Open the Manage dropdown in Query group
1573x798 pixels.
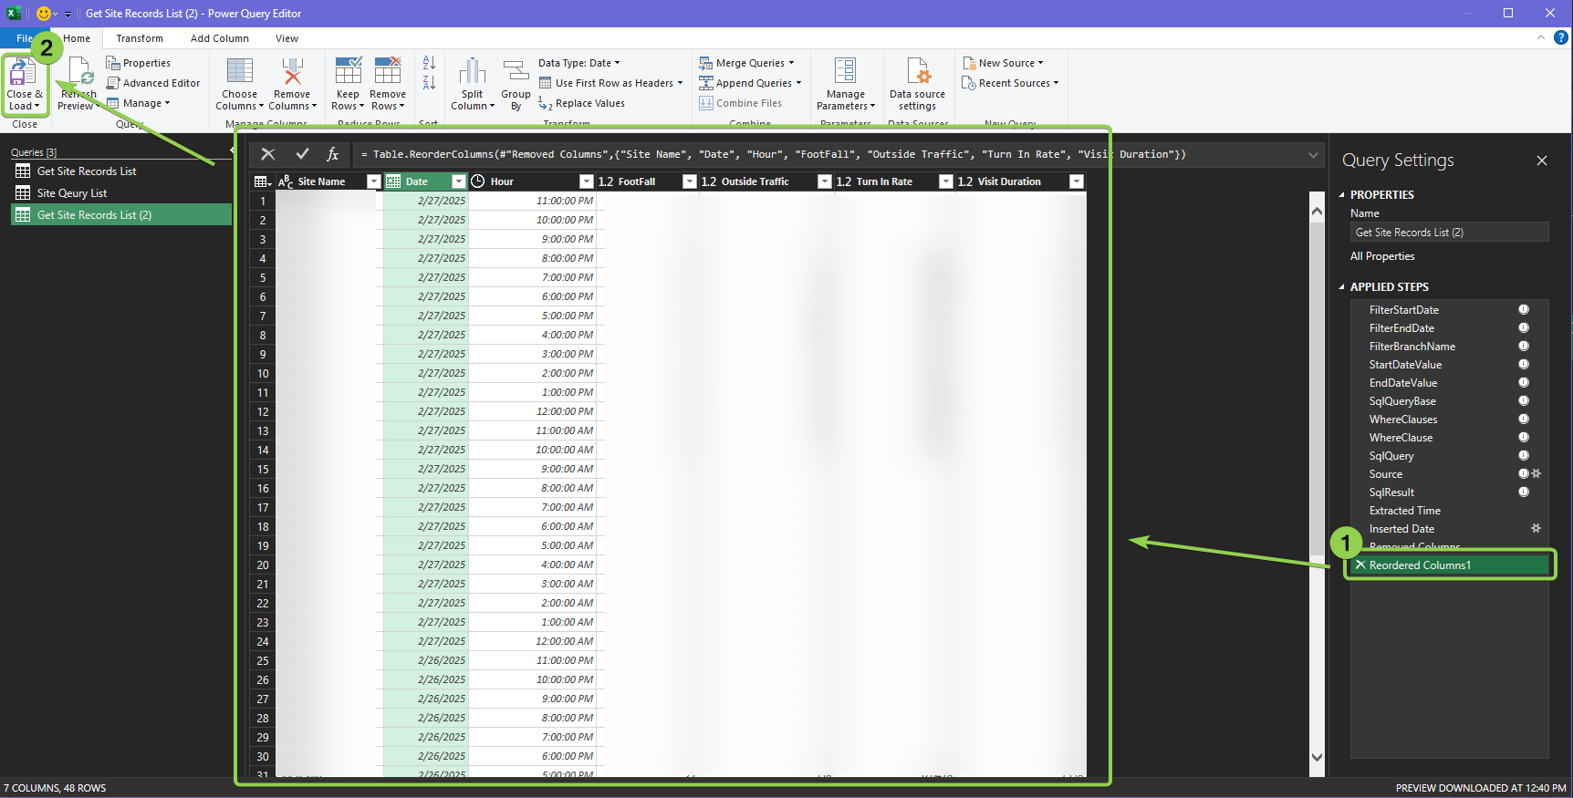[139, 103]
